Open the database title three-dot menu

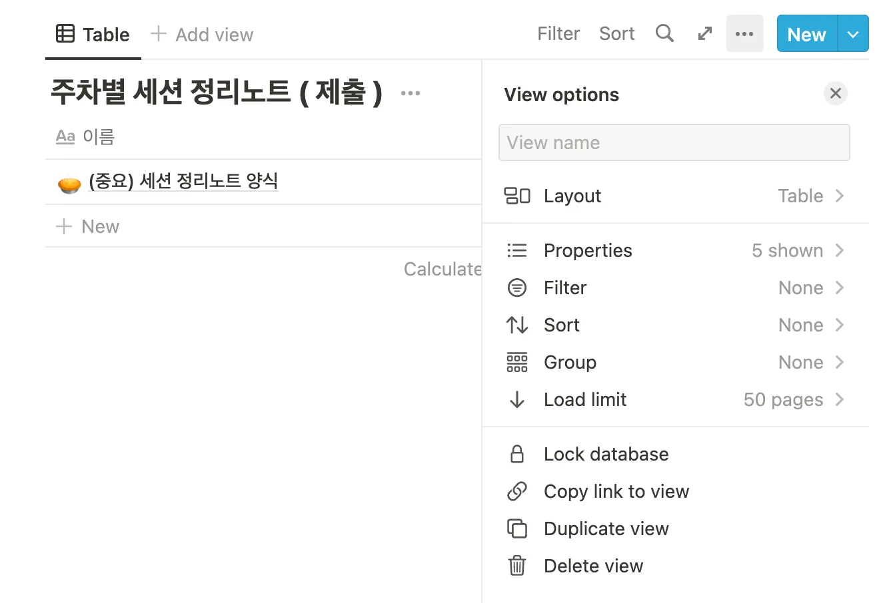tap(411, 93)
